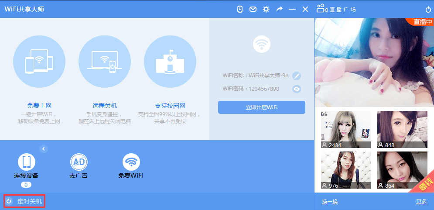Open the stream thumbnail with 2434 viewers
The height and width of the screenshot is (210, 434).
(x=345, y=129)
